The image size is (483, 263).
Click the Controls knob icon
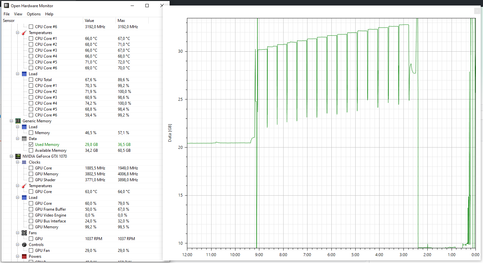click(x=24, y=244)
